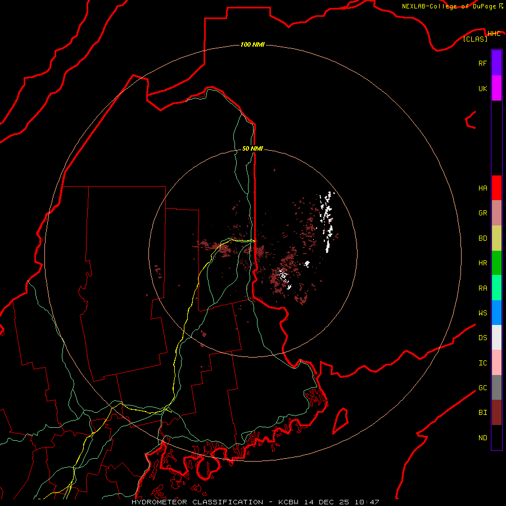Click the NEXLAB-College of DuPage credit text
The image size is (506, 506).
(449, 6)
